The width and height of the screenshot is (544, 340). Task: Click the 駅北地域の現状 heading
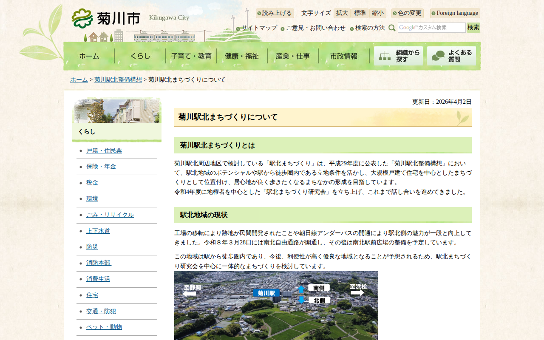coord(323,215)
